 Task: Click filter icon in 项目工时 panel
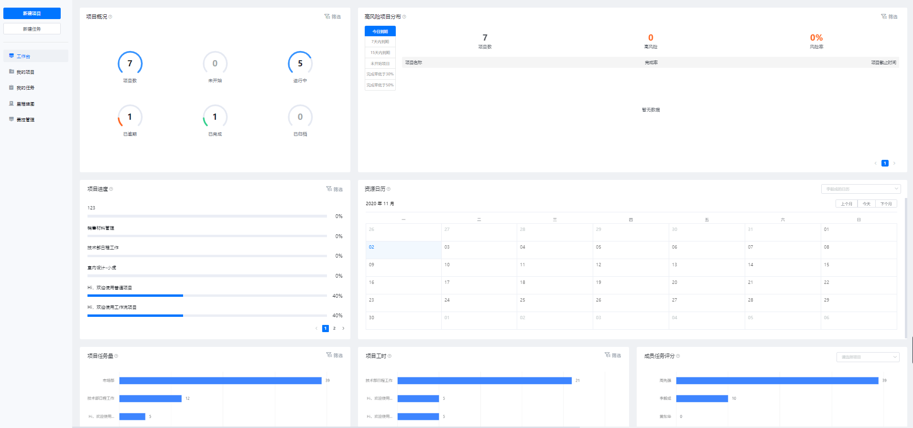click(x=607, y=355)
